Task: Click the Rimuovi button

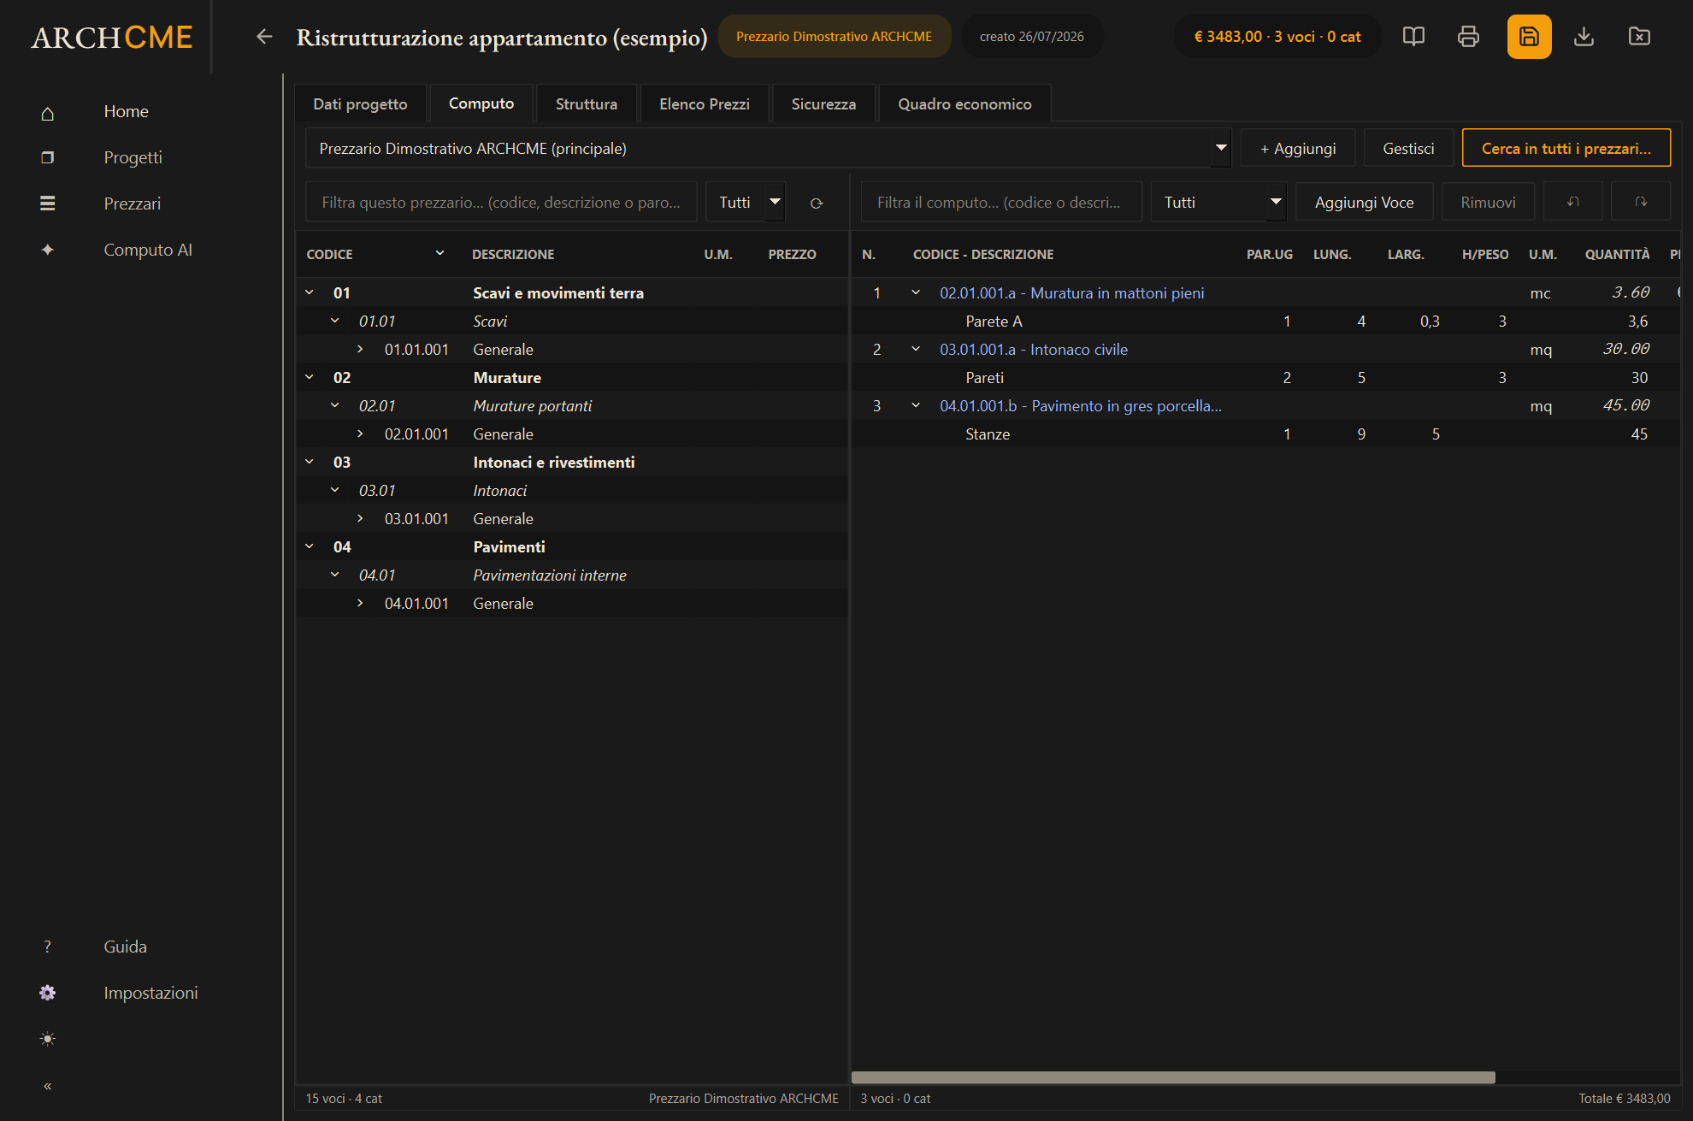Action: pyautogui.click(x=1488, y=203)
